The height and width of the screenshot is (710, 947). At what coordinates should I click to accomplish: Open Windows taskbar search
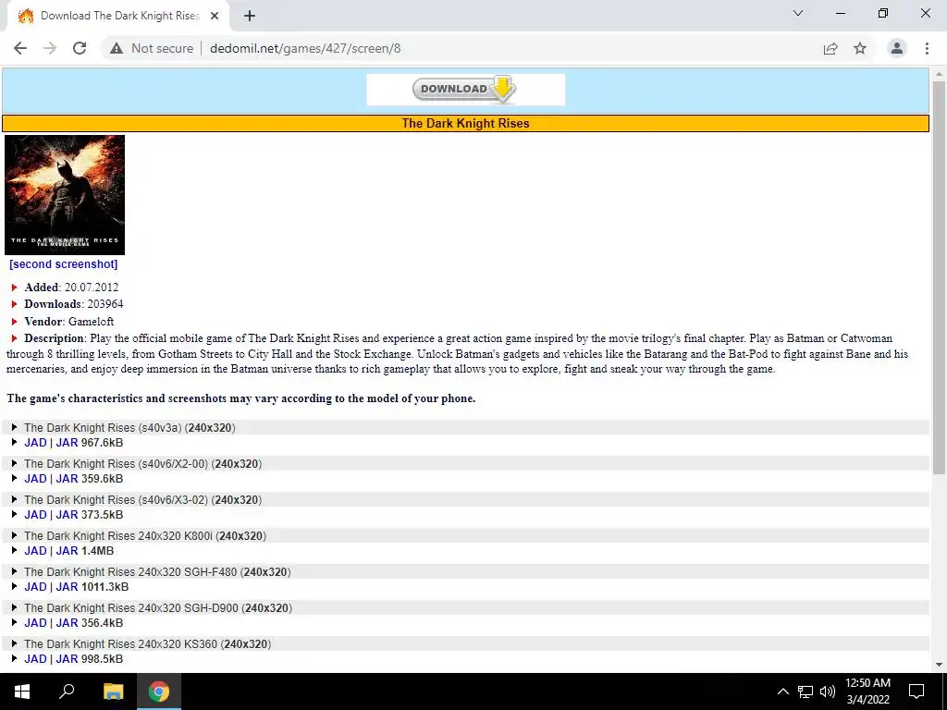[67, 692]
